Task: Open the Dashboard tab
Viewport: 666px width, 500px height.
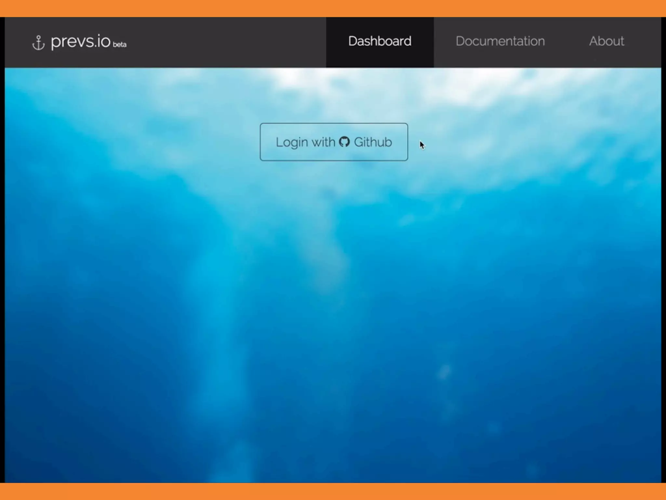Action: (x=380, y=41)
